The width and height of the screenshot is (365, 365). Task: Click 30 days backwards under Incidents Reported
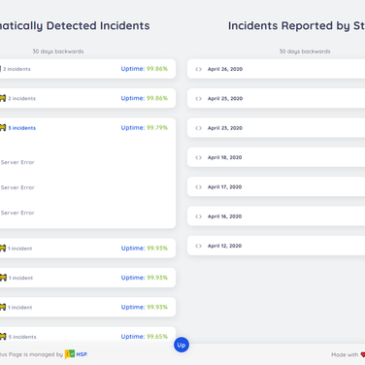pyautogui.click(x=305, y=51)
